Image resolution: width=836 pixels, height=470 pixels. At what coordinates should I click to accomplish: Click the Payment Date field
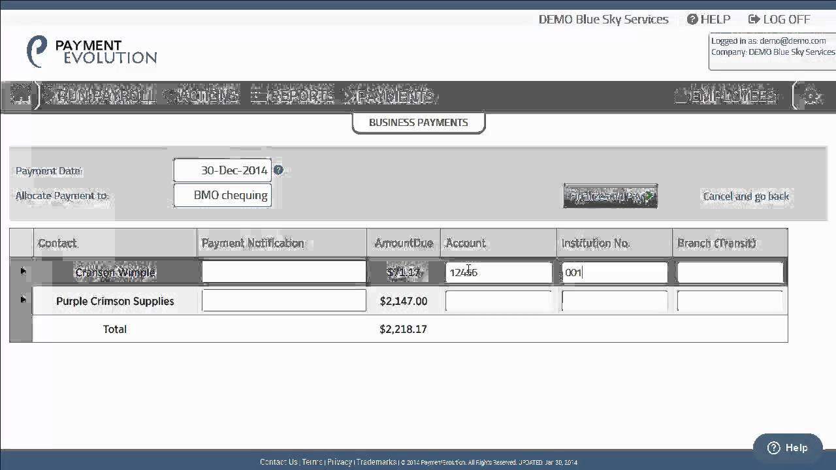pos(223,170)
